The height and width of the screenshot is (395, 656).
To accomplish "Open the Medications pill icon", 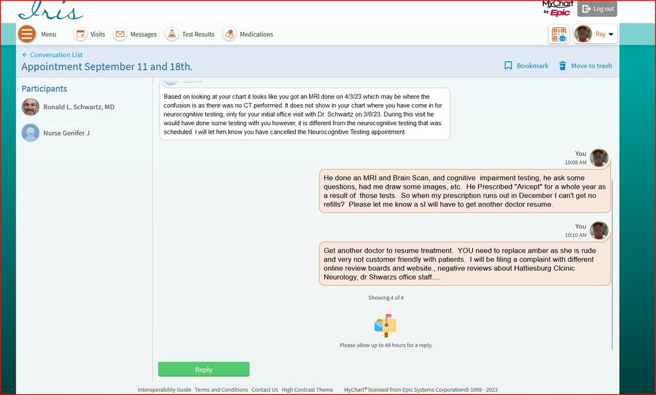I will click(x=229, y=34).
